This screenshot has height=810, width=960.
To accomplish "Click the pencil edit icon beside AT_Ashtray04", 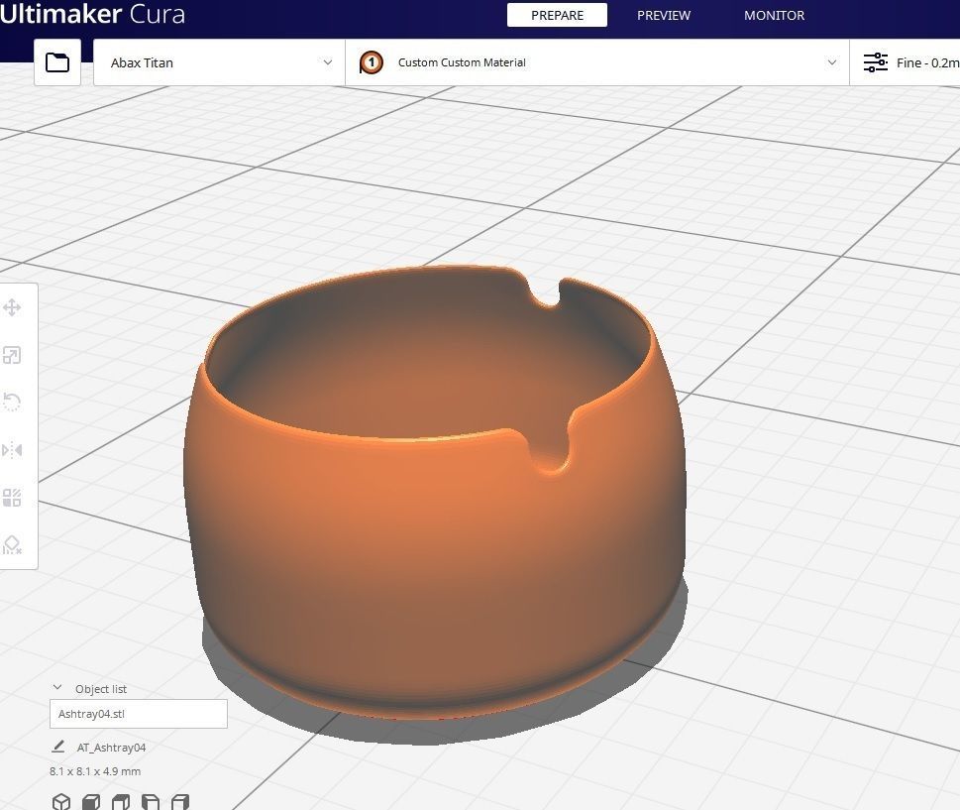I will pyautogui.click(x=58, y=747).
